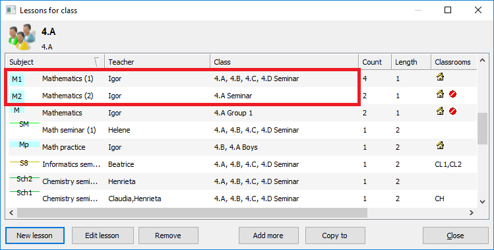
Task: Click the app icon in the title bar
Action: tap(11, 10)
